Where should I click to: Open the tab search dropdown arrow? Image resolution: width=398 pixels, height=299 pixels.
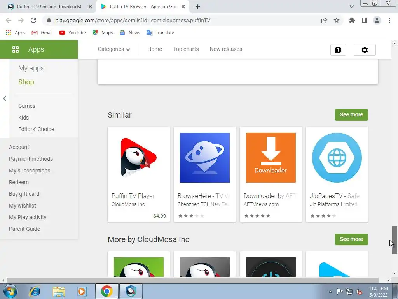(351, 7)
